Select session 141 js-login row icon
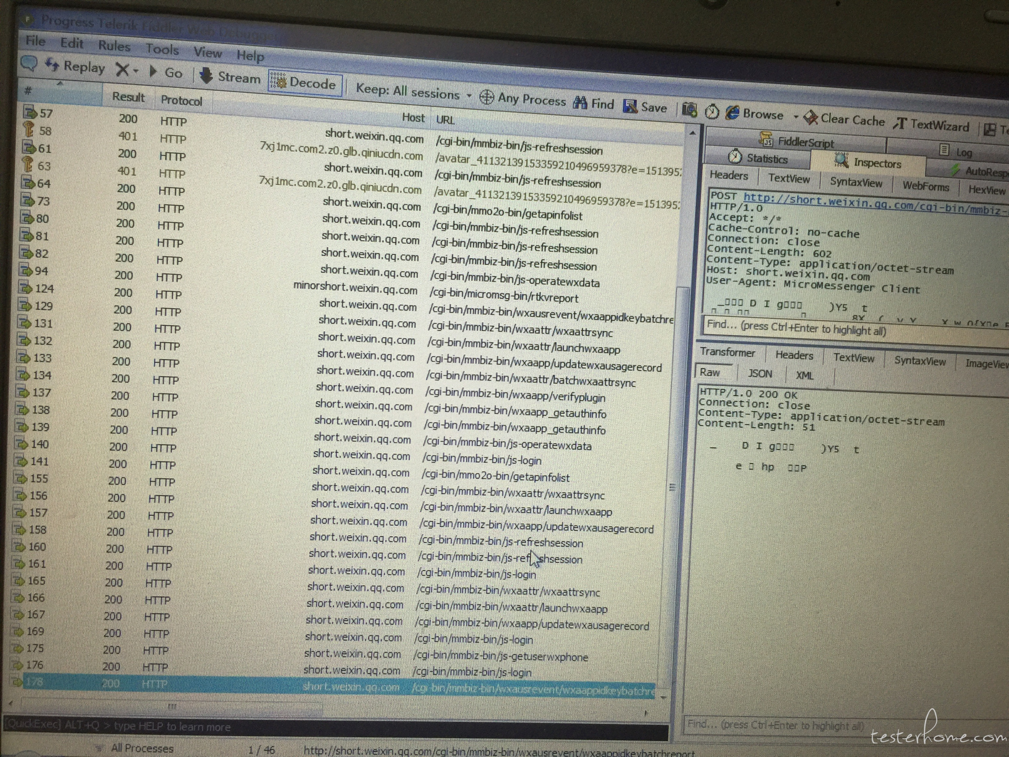 (x=20, y=461)
